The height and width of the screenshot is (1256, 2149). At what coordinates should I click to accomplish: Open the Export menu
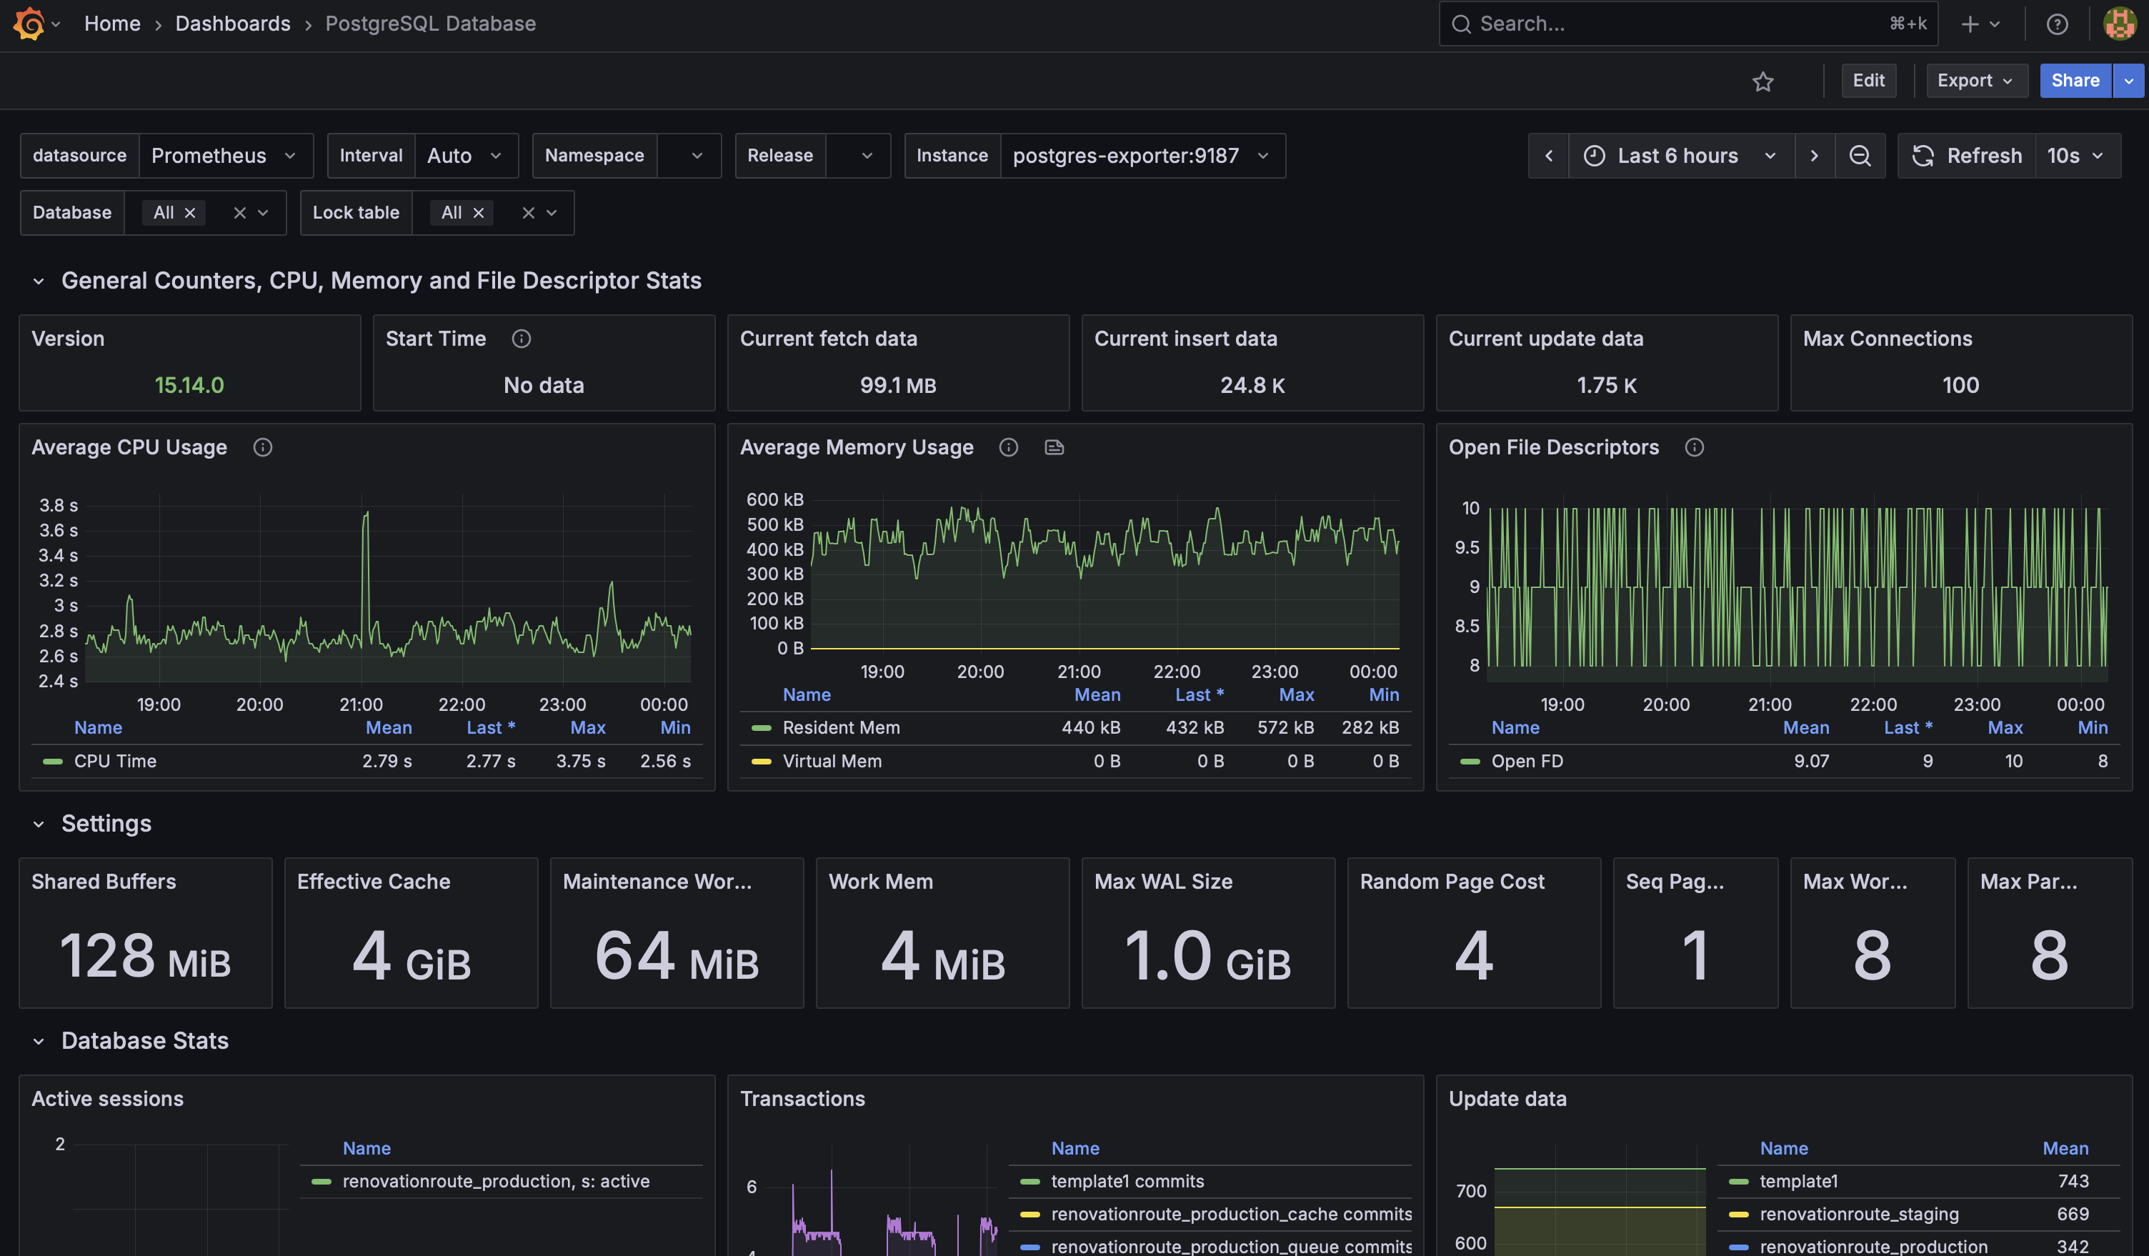click(1975, 80)
